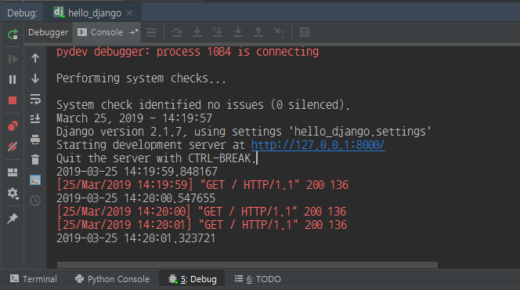Image resolution: width=520 pixels, height=290 pixels.
Task: Open the Terminal tool window
Action: pos(33,279)
